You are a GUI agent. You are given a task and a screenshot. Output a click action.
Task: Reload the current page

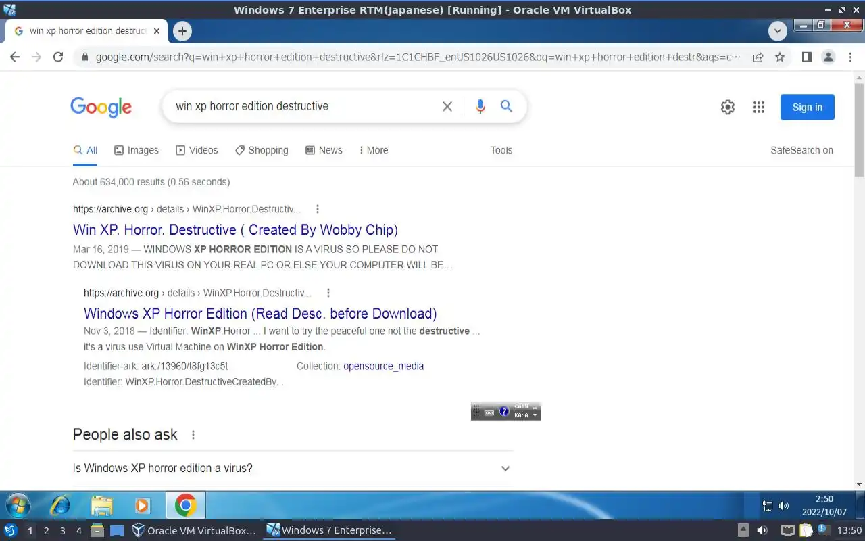[x=58, y=57]
